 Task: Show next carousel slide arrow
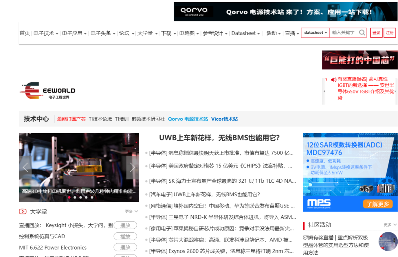click(133, 167)
